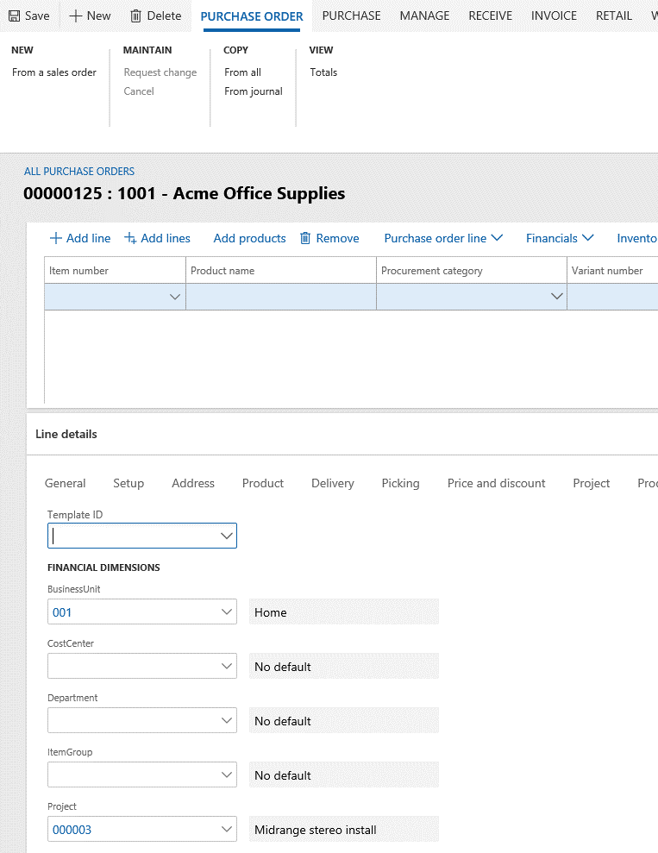
Task: Click ItemGroup No default description
Action: (344, 775)
